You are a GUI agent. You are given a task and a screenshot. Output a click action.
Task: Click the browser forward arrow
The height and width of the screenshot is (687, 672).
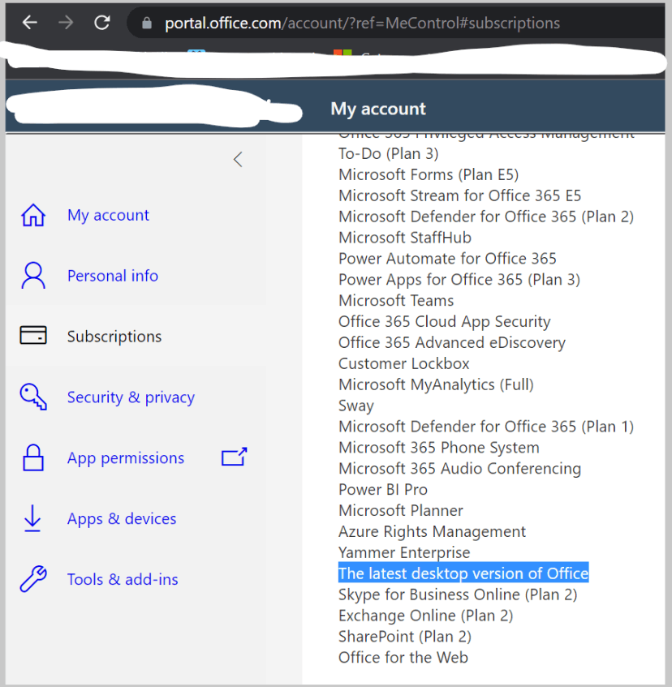(x=66, y=23)
